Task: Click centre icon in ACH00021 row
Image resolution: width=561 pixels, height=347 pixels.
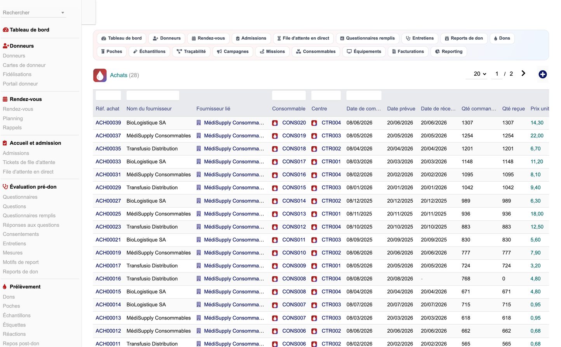Action: tap(314, 240)
